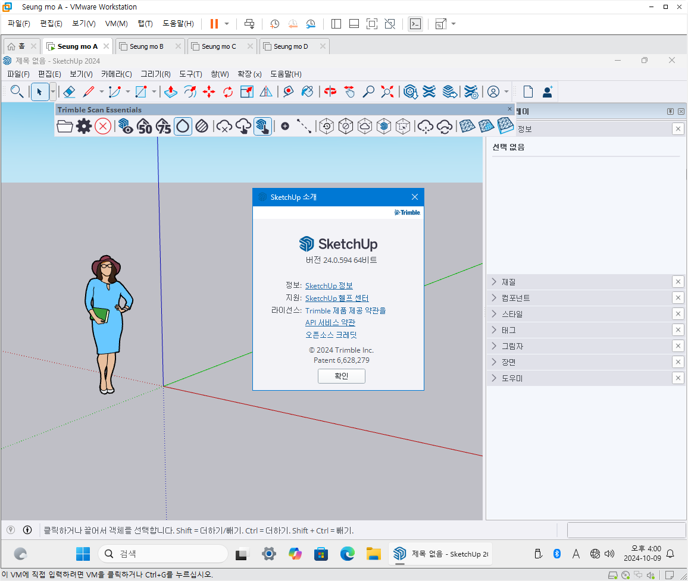Select the Scale tool

pyautogui.click(x=246, y=92)
